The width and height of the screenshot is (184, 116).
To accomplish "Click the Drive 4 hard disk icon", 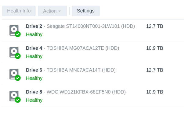I will pyautogui.click(x=14, y=52).
